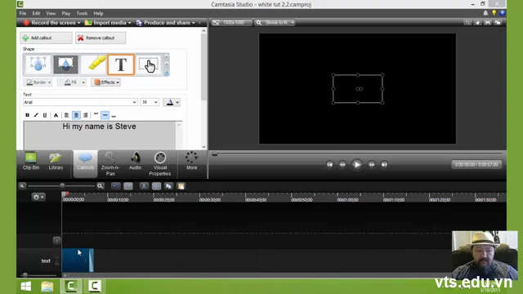Image resolution: width=523 pixels, height=294 pixels.
Task: Open the Shrink to fit zoom dropdown
Action: point(275,23)
